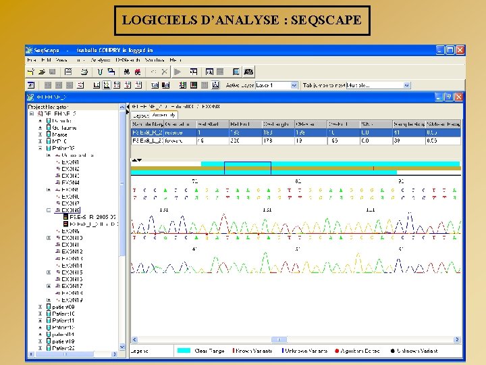Collapse the Patient09 specimen node
486x365 pixels.
(40, 148)
